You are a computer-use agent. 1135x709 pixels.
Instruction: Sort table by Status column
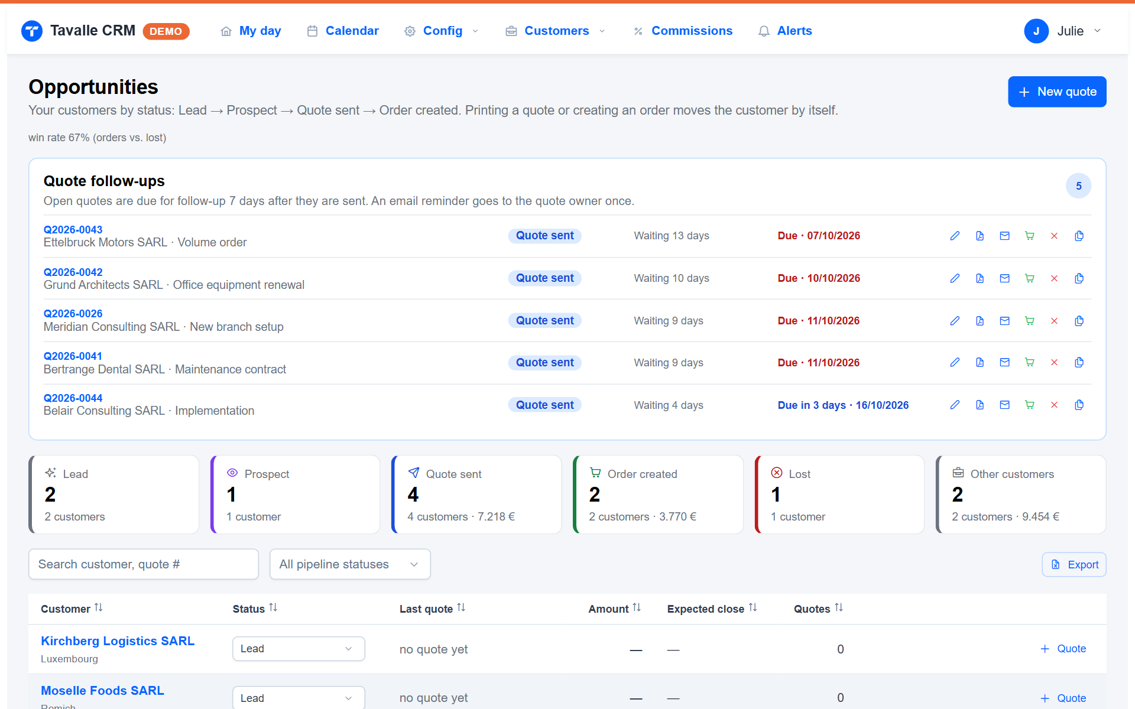click(x=255, y=609)
